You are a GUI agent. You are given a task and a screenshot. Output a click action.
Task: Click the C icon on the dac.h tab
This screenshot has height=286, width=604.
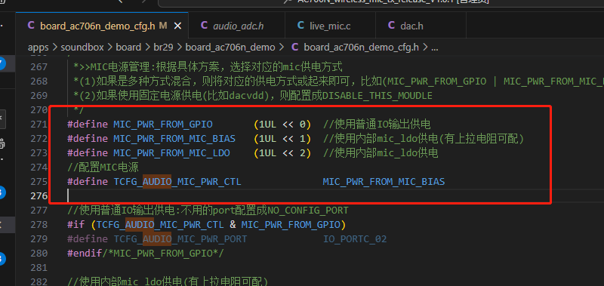pos(391,26)
